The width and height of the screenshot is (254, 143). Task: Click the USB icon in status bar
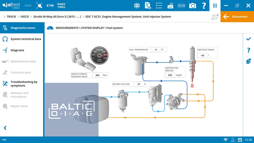pos(4,140)
